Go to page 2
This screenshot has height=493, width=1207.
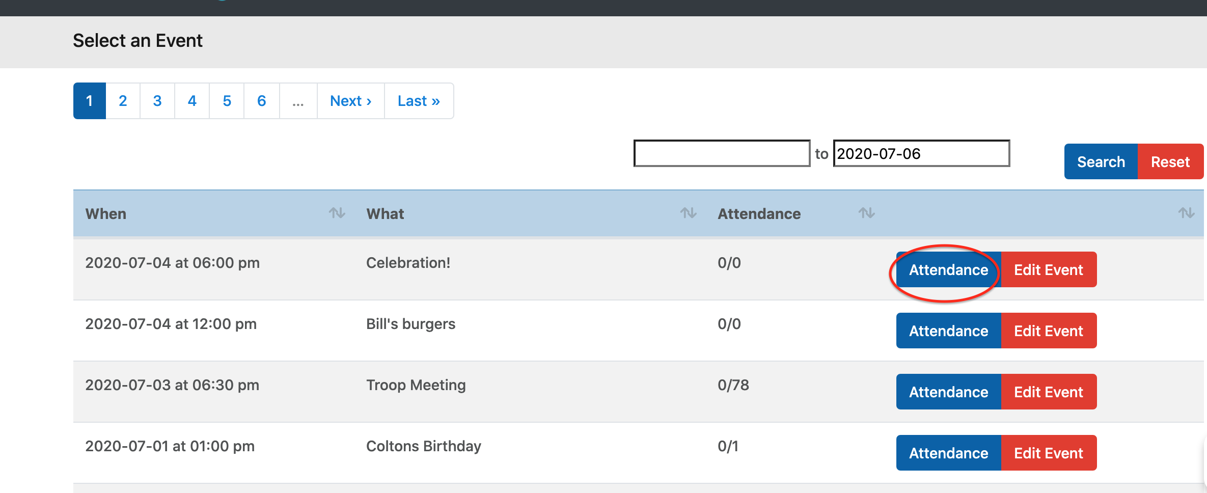123,101
